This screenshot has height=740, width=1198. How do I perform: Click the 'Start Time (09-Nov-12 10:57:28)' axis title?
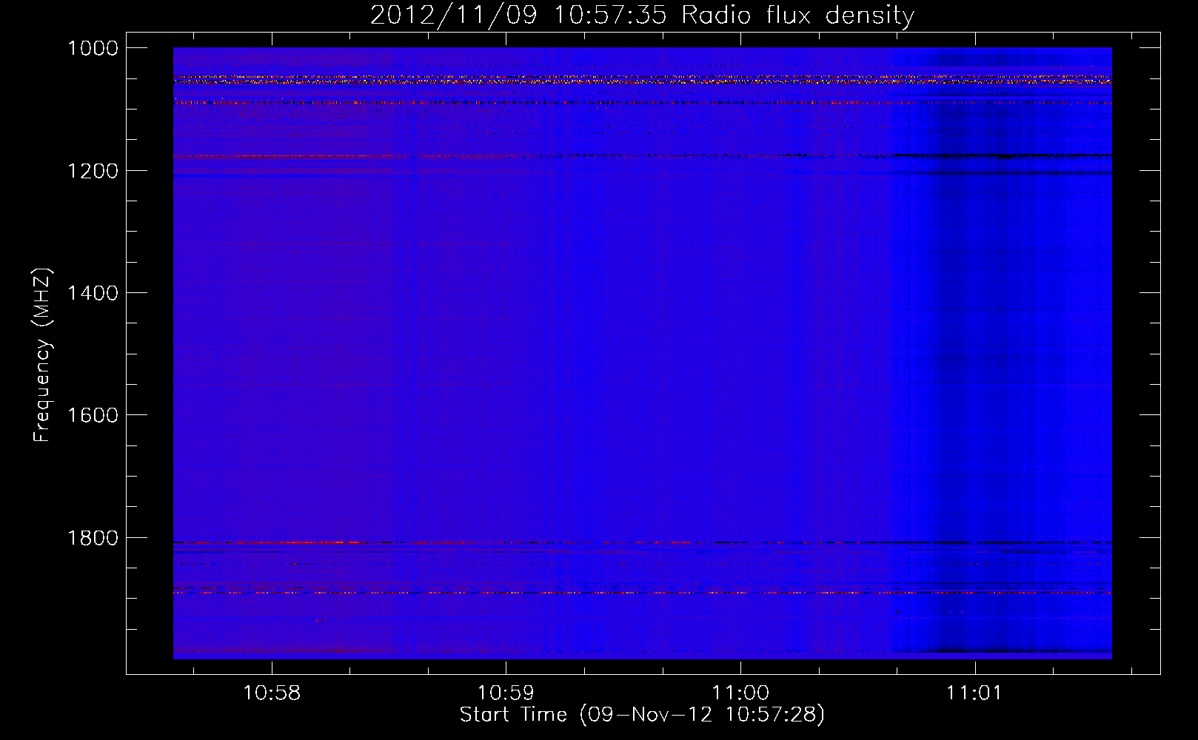[642, 715]
